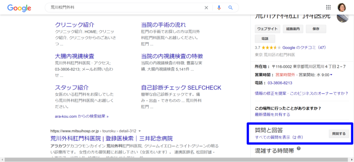The image size is (354, 162).
Task: Start voice search with microphone icon
Action: pos(219,8)
